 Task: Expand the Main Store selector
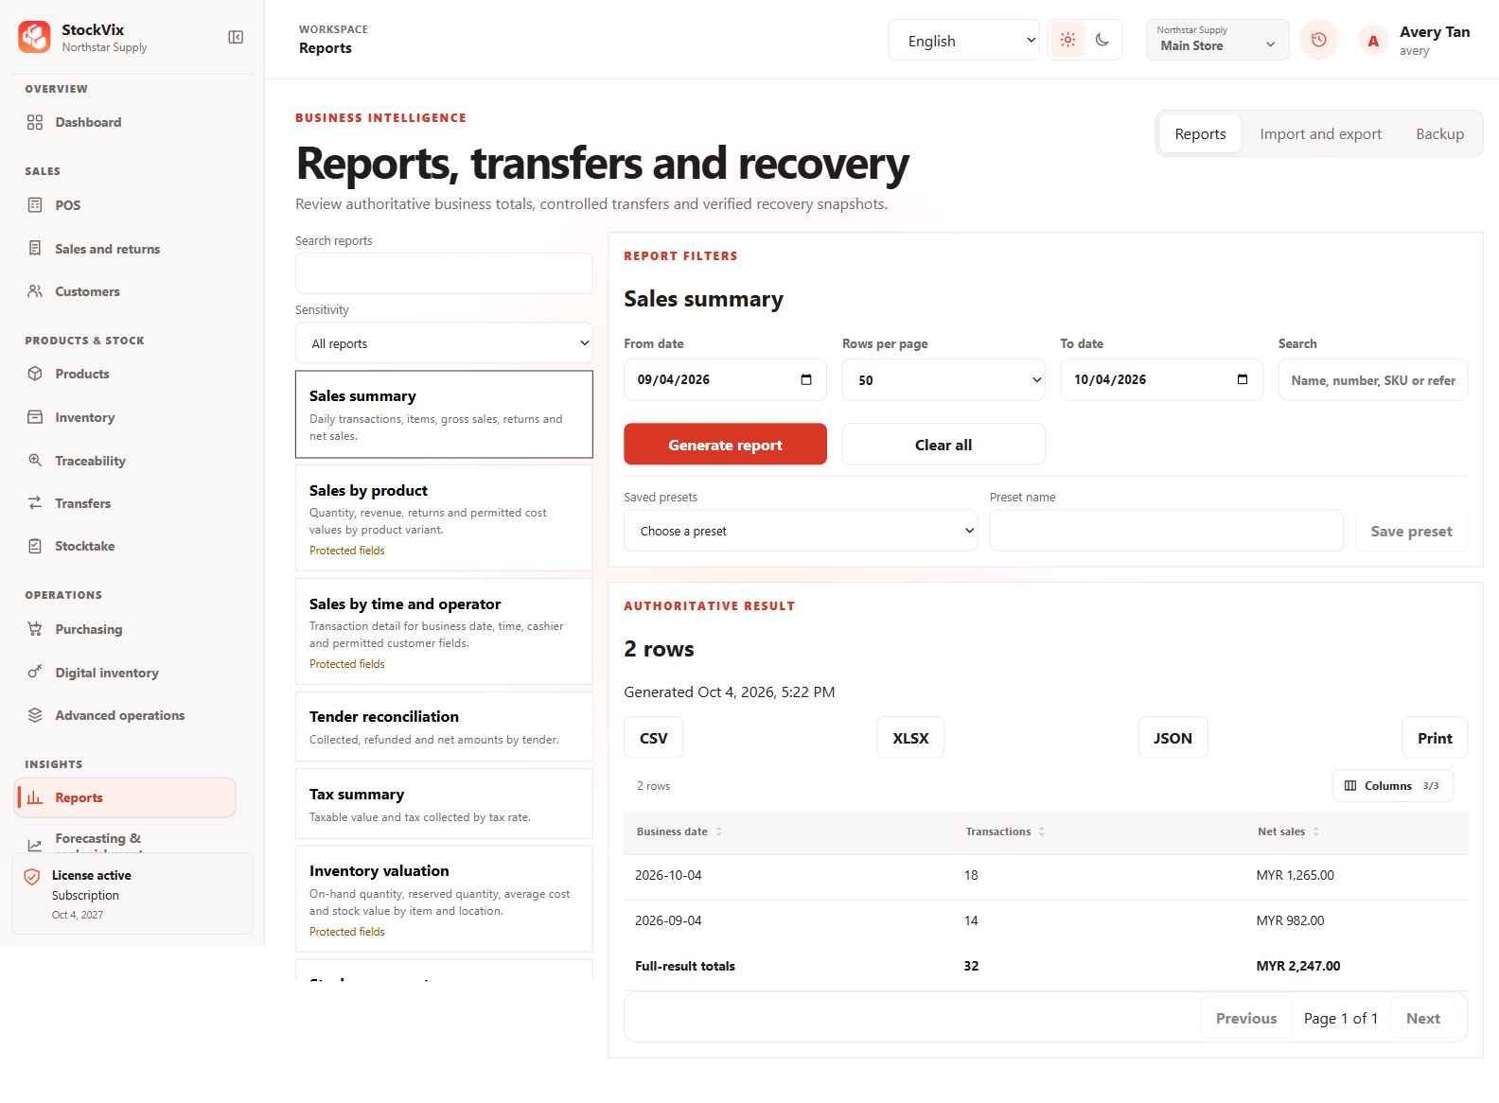(1217, 40)
